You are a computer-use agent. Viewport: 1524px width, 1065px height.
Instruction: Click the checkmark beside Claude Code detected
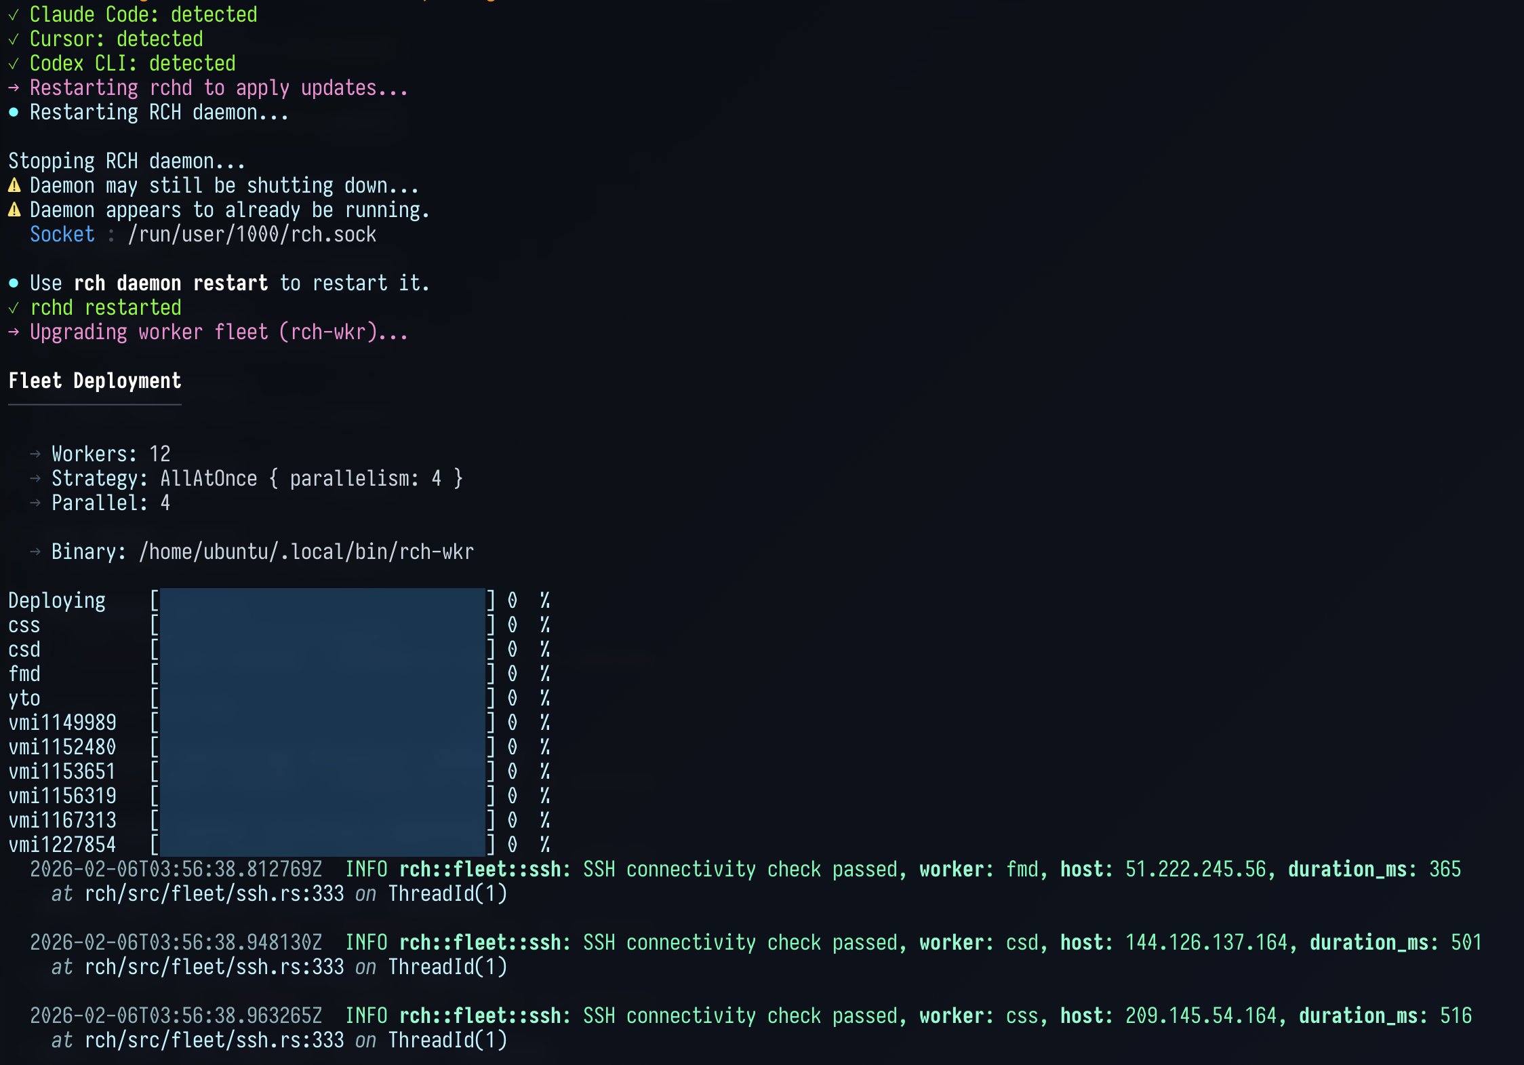[14, 15]
